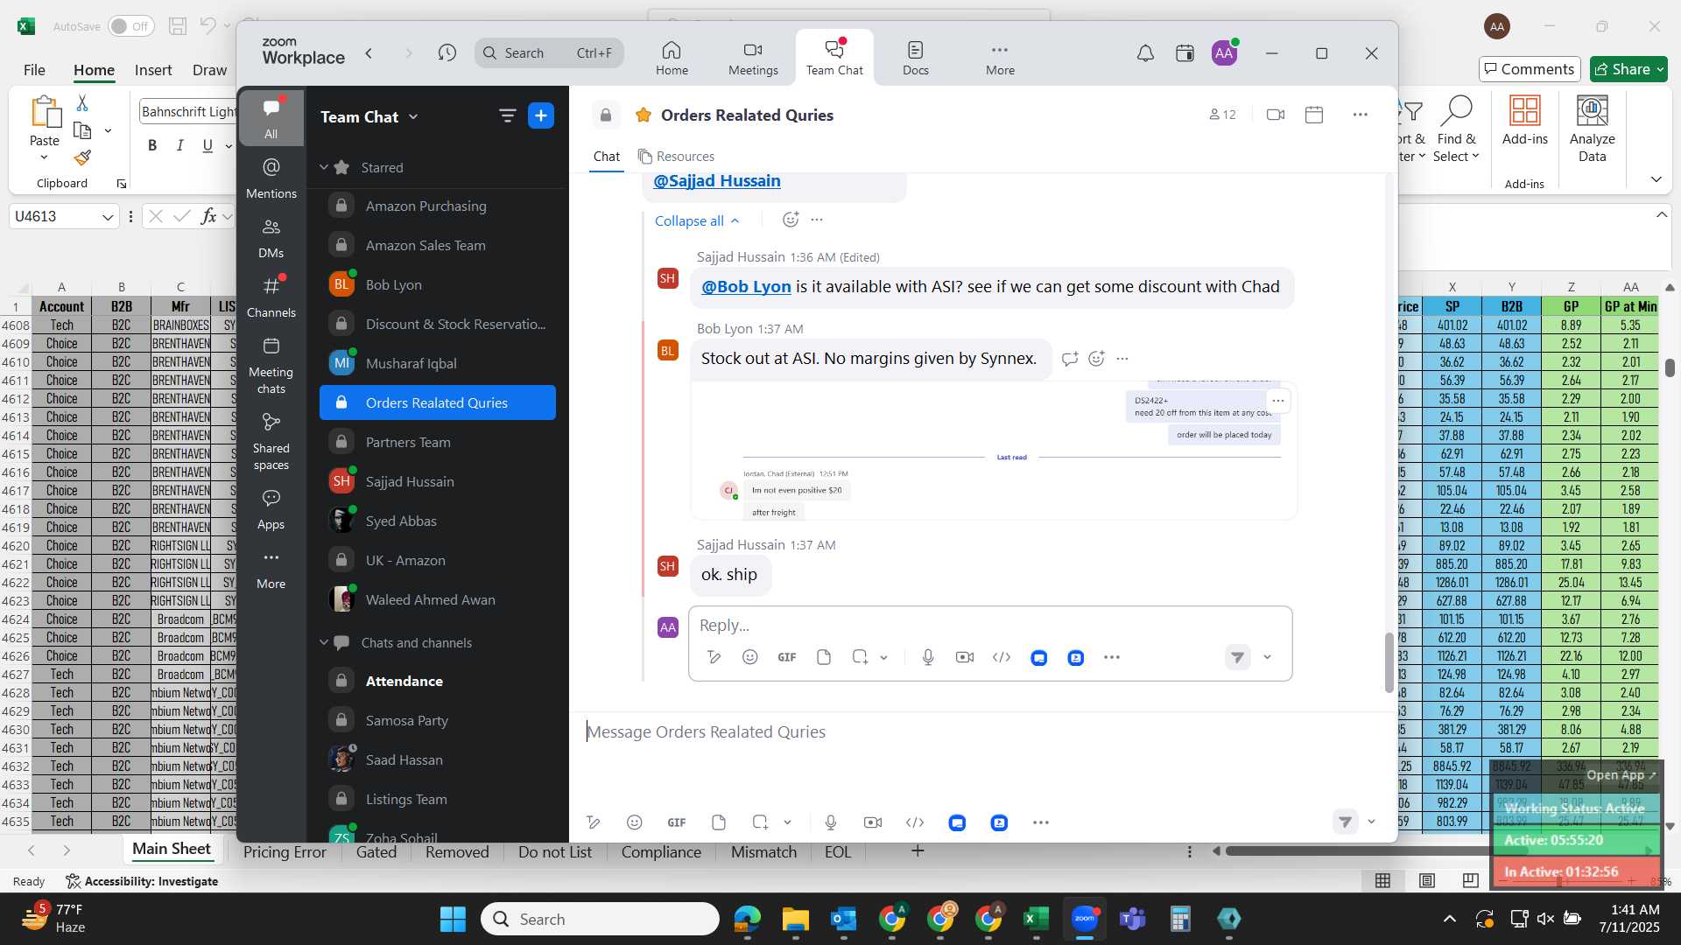Open the Meeting chats sidebar section
This screenshot has height=945, width=1681.
(x=271, y=366)
